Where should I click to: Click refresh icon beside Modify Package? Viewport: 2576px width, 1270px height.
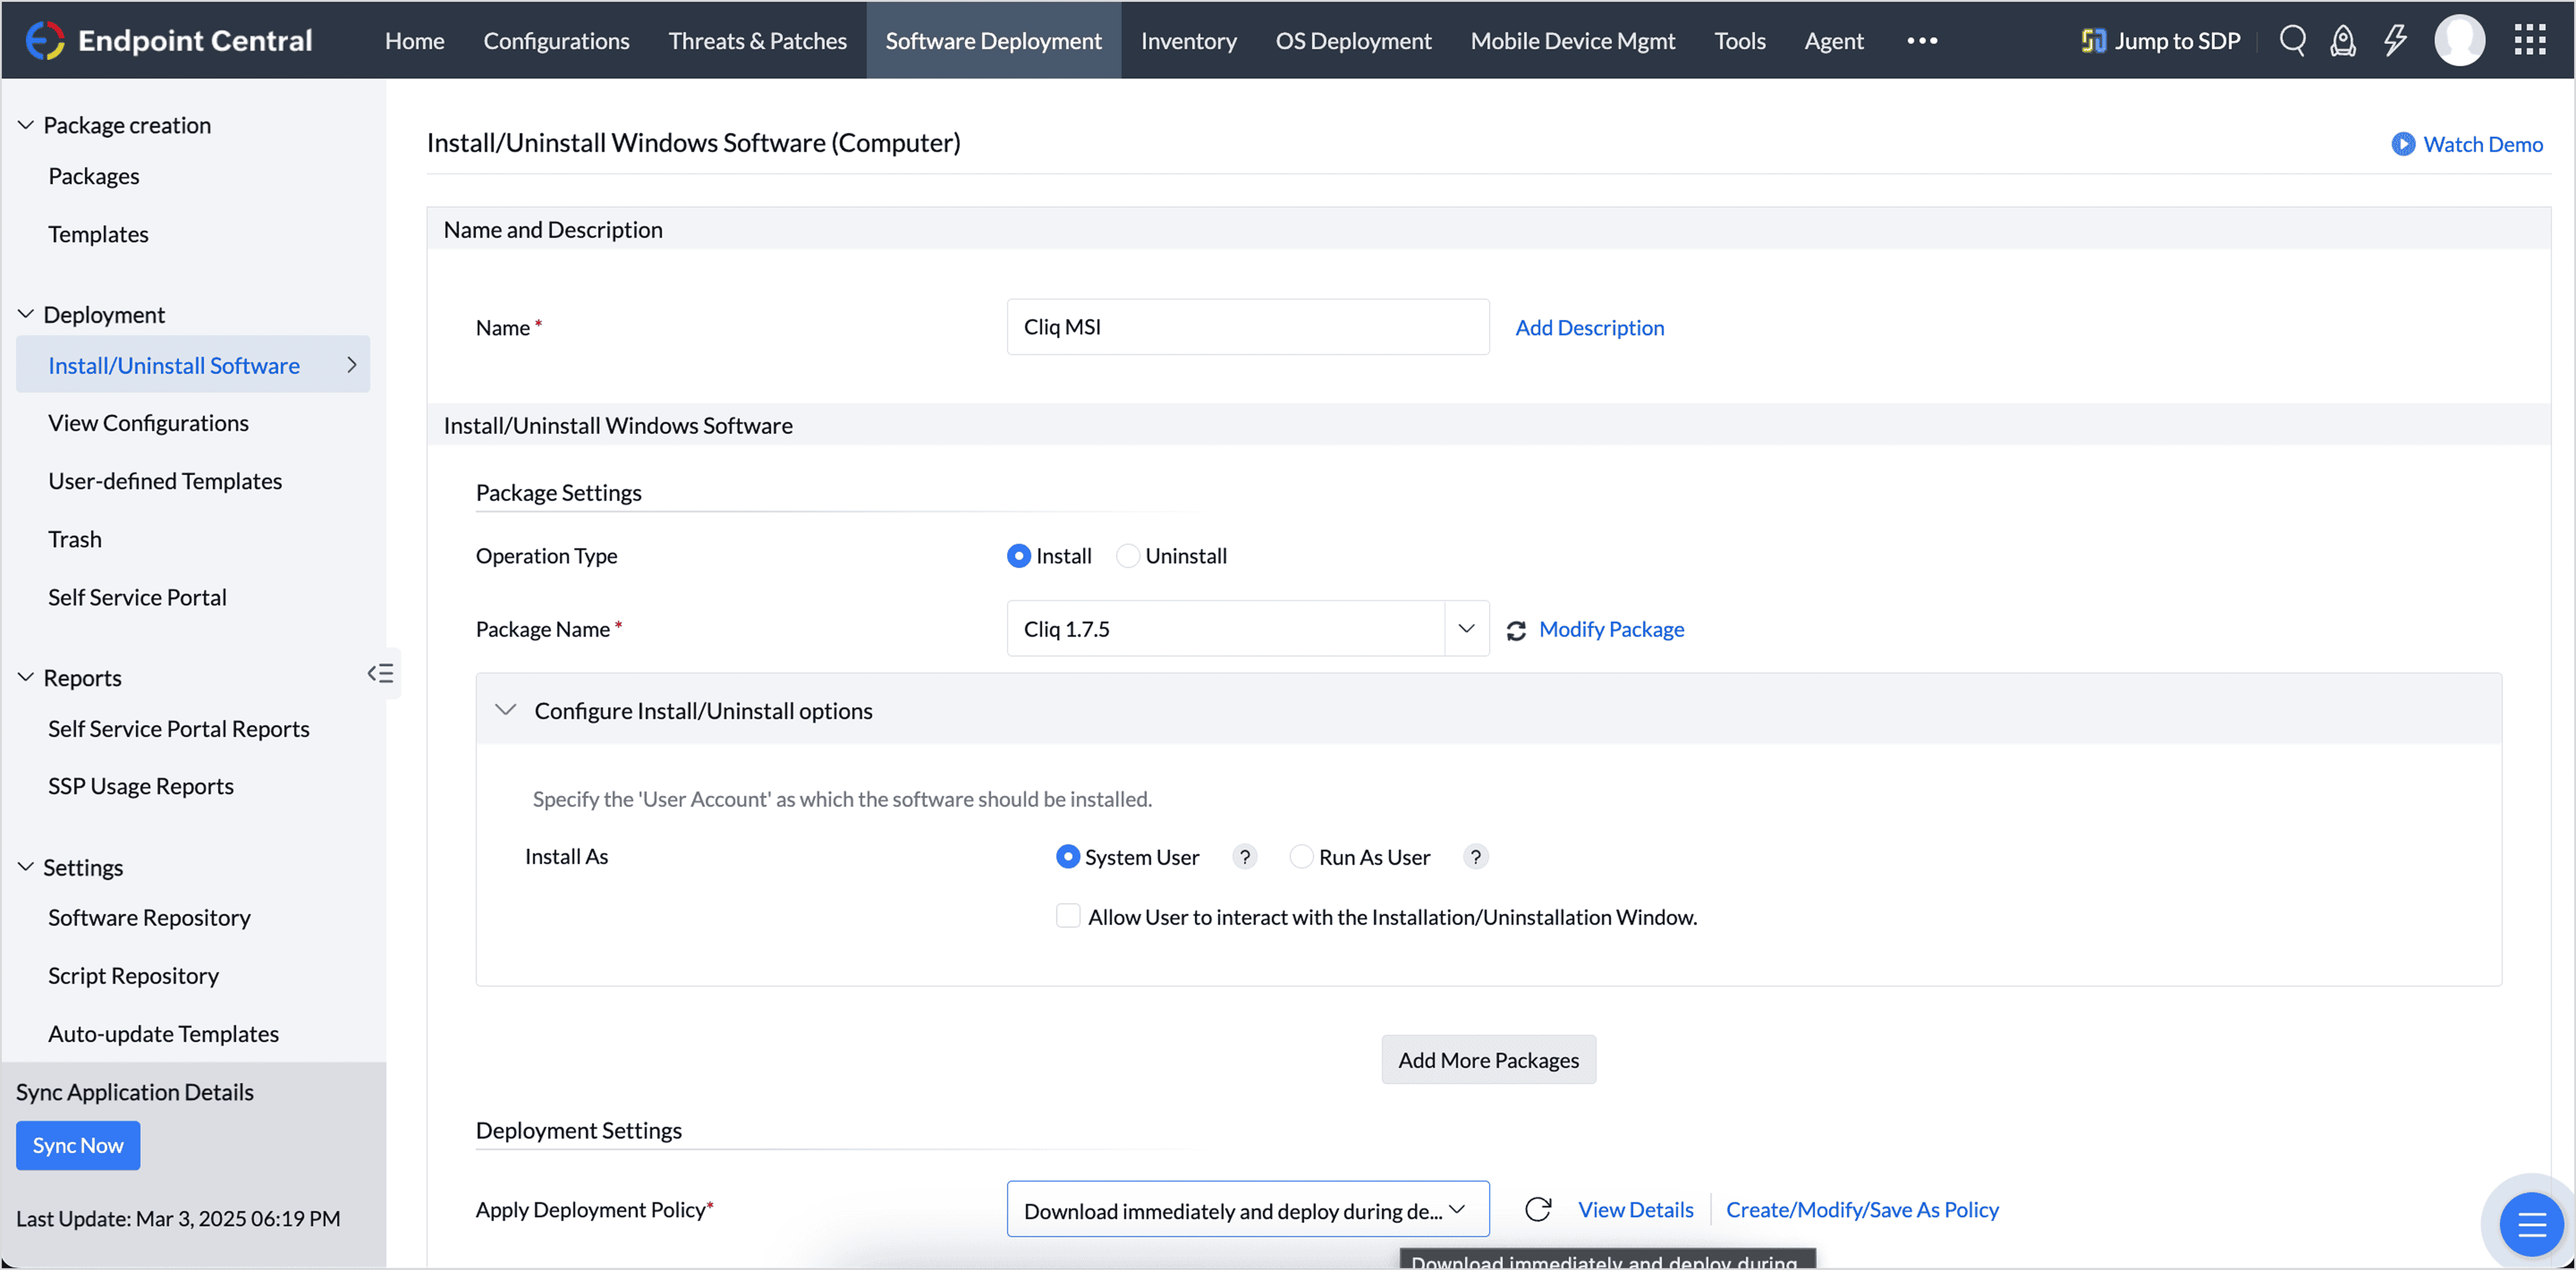click(x=1516, y=630)
